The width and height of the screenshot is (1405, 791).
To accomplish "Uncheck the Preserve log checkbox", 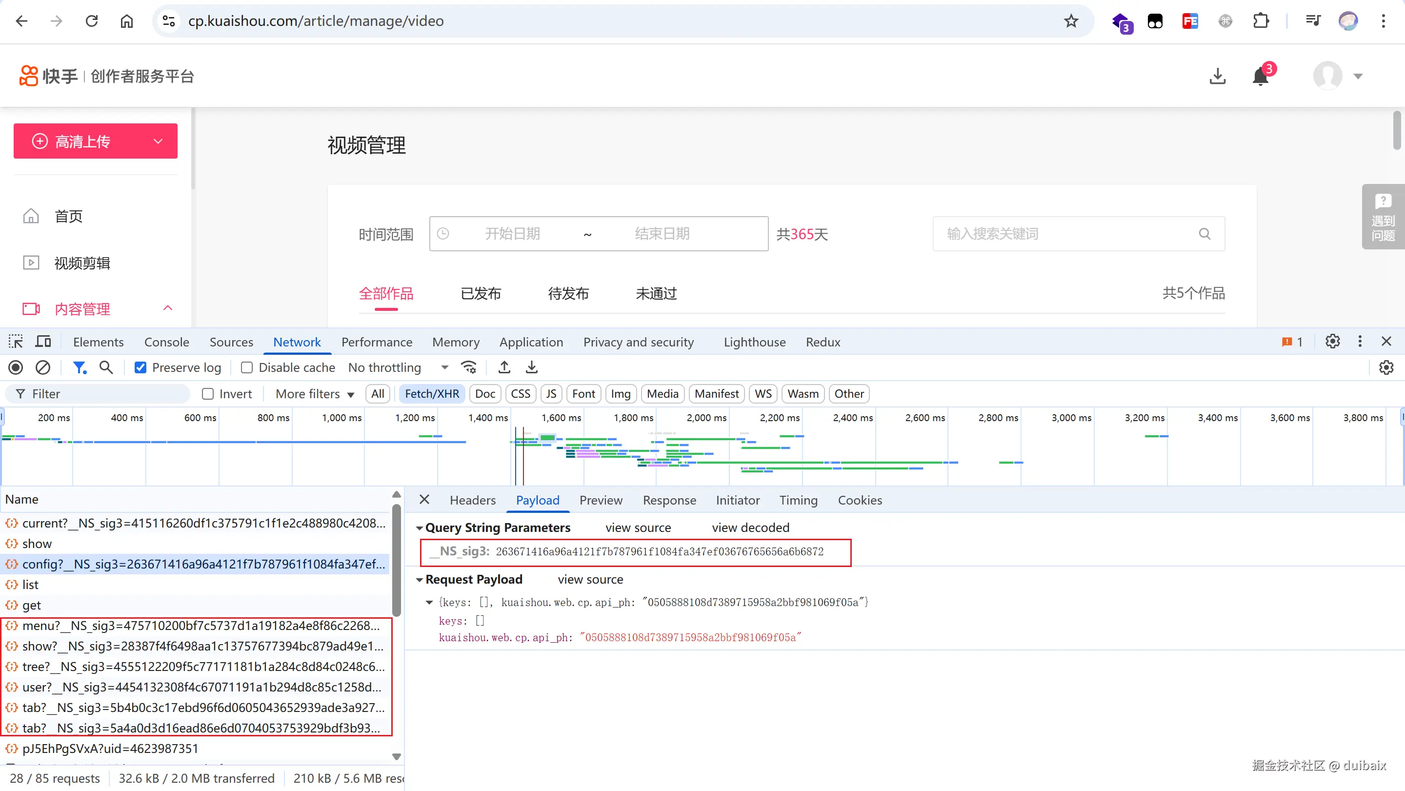I will click(x=140, y=367).
